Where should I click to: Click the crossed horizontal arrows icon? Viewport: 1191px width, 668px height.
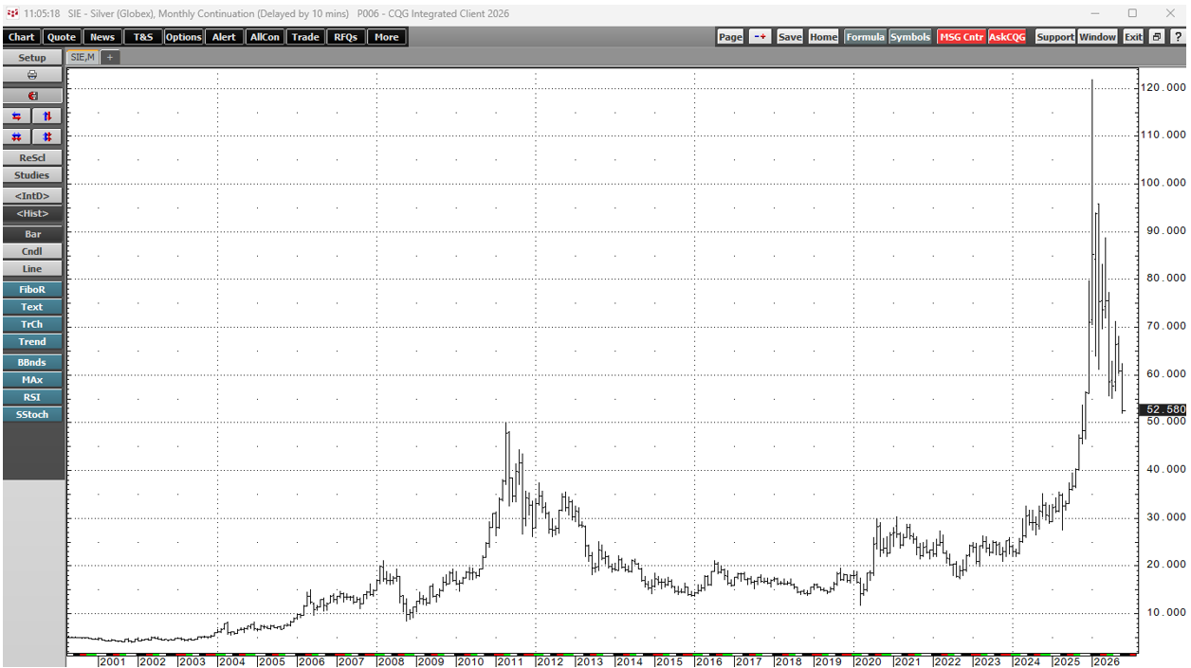click(17, 136)
